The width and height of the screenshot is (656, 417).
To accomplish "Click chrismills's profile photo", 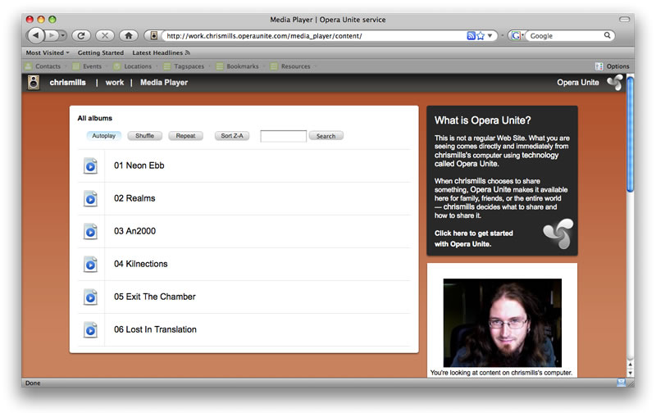I will (x=503, y=323).
